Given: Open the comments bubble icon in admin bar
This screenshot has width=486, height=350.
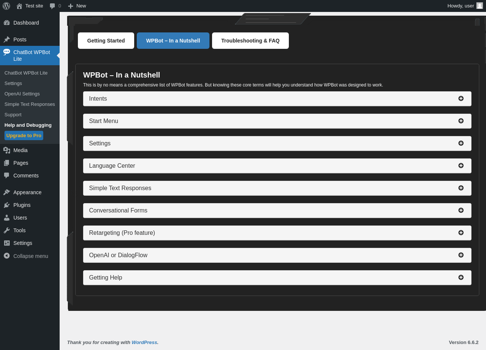Looking at the screenshot, I should click(52, 6).
